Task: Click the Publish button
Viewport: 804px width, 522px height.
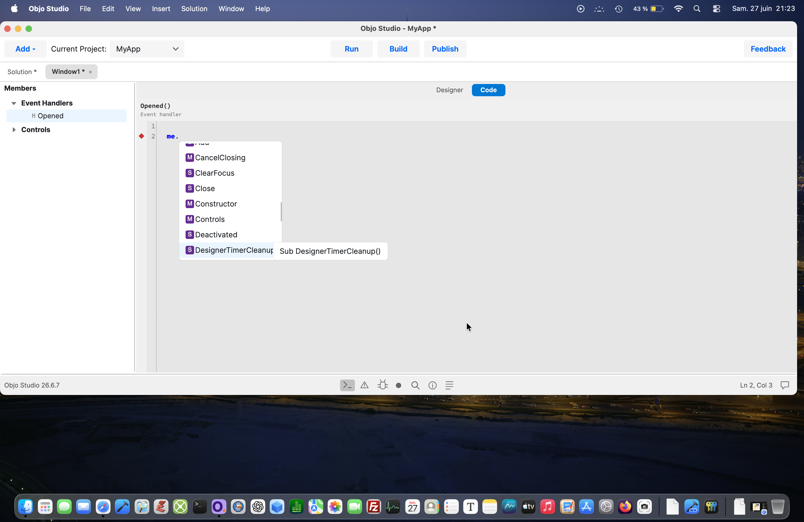Action: 445,49
